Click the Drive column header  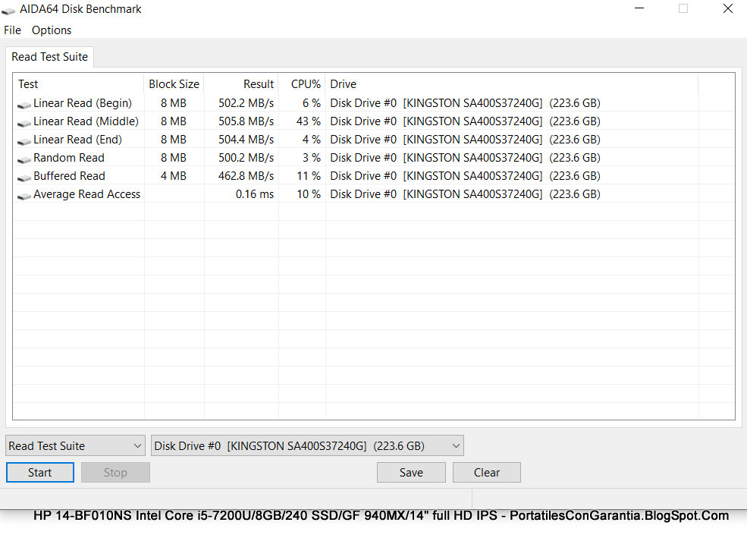click(512, 84)
